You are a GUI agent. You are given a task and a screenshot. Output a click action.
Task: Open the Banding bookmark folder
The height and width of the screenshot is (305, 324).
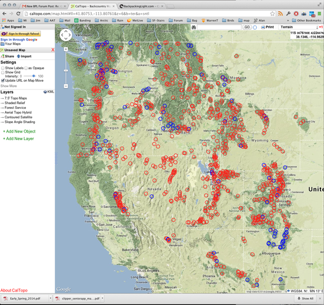click(82, 21)
